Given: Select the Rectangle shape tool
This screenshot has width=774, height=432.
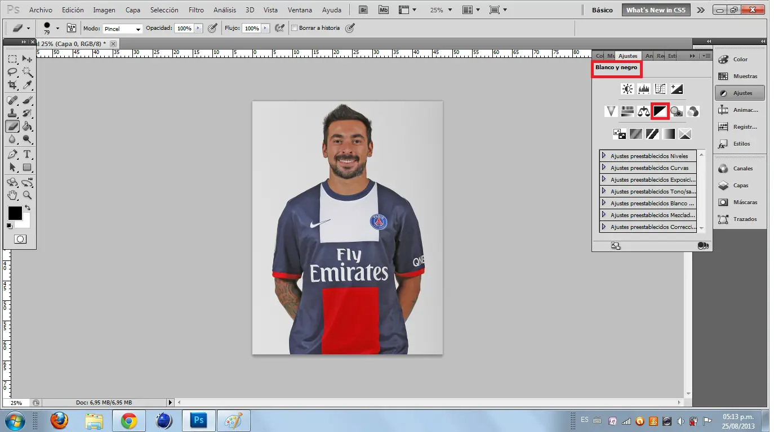Looking at the screenshot, I should coord(27,167).
